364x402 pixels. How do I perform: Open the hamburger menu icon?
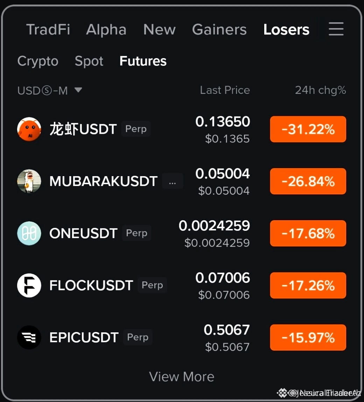tap(336, 29)
